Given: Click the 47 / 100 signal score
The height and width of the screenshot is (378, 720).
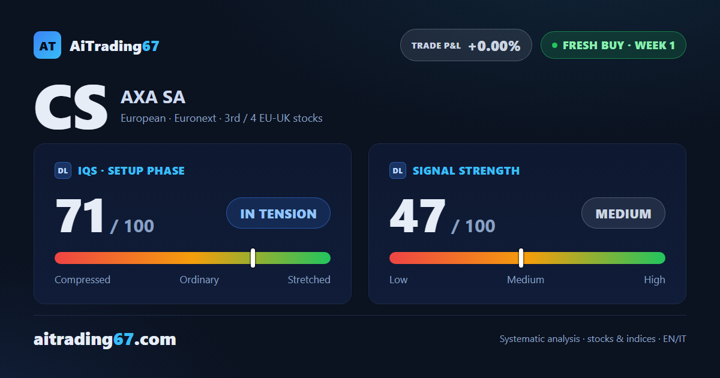Looking at the screenshot, I should [442, 217].
